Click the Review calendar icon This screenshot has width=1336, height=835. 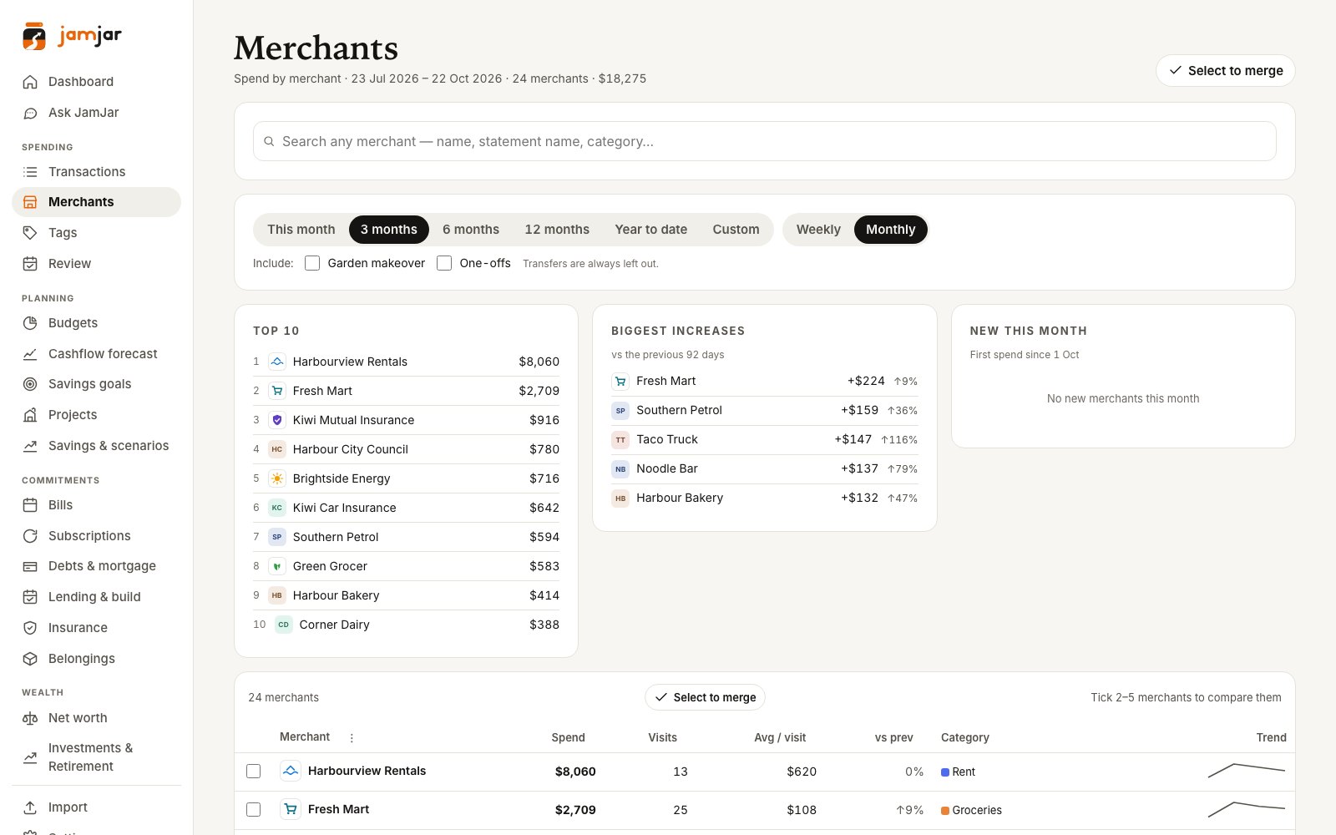point(30,264)
